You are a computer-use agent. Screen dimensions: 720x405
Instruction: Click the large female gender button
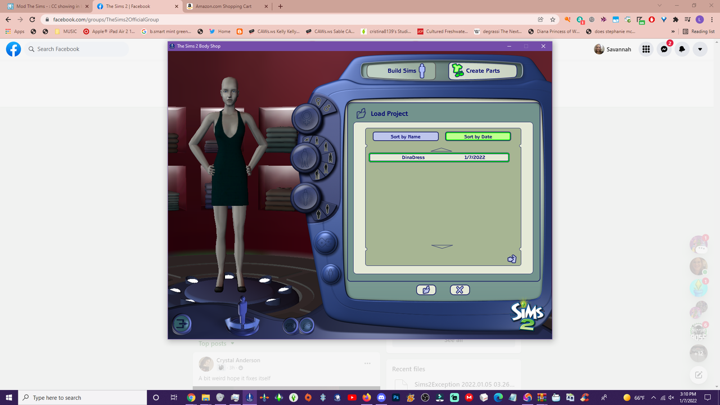pyautogui.click(x=307, y=118)
